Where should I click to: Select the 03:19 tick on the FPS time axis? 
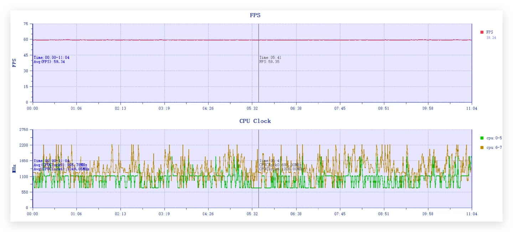pyautogui.click(x=164, y=108)
